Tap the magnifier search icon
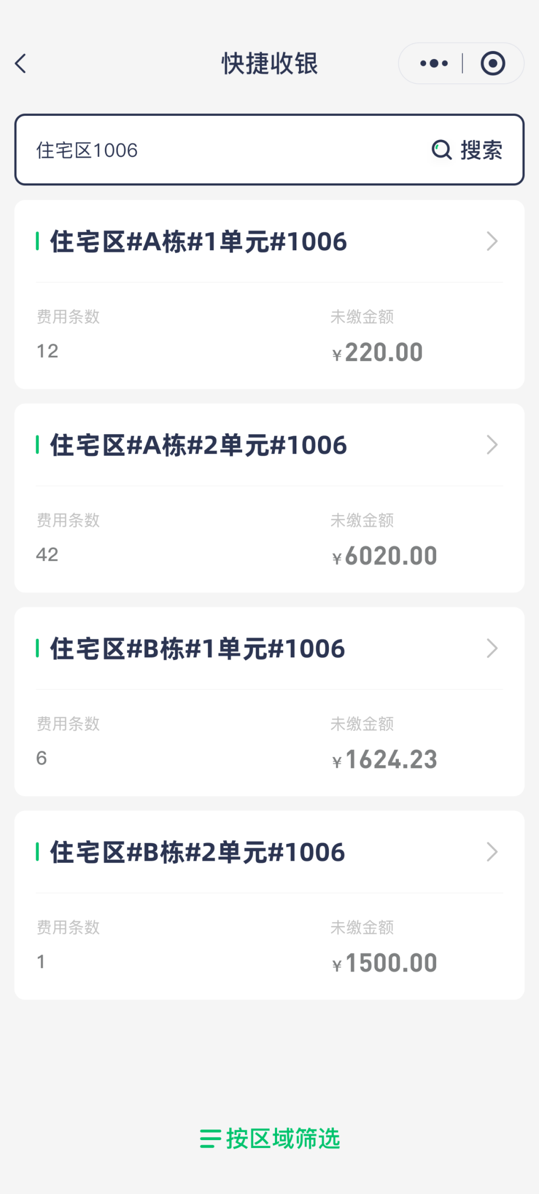This screenshot has width=539, height=1194. pyautogui.click(x=441, y=150)
